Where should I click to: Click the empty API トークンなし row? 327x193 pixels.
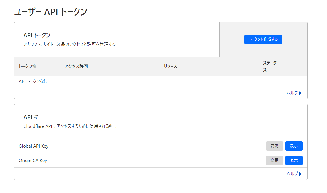[x=33, y=81]
